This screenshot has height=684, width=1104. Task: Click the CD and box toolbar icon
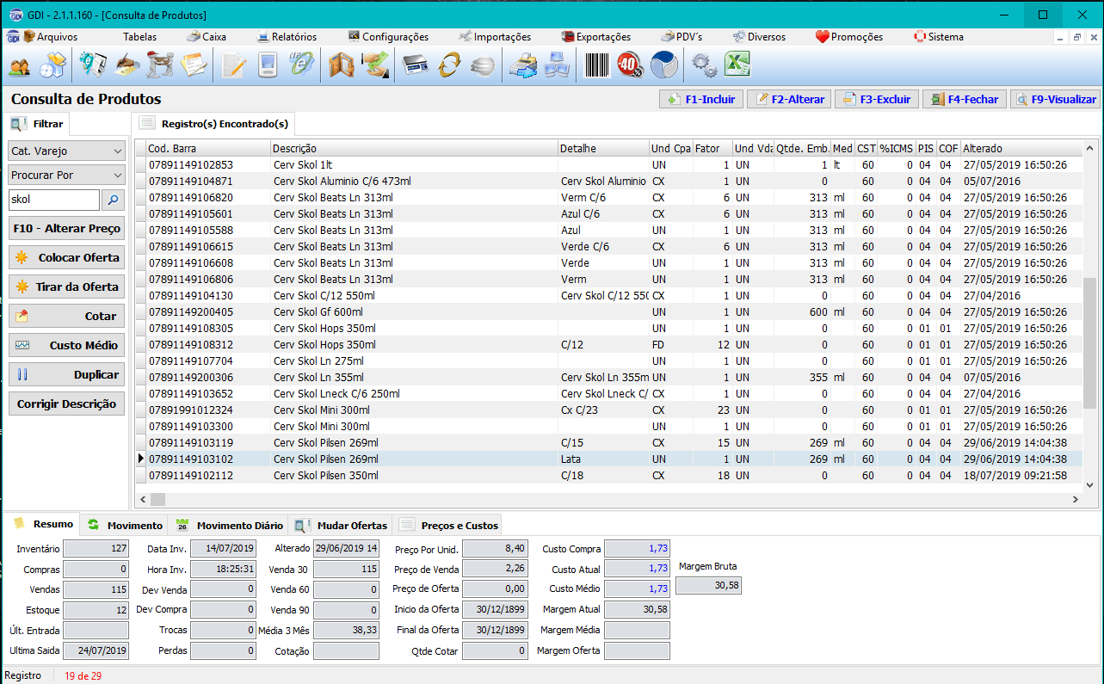[x=53, y=66]
